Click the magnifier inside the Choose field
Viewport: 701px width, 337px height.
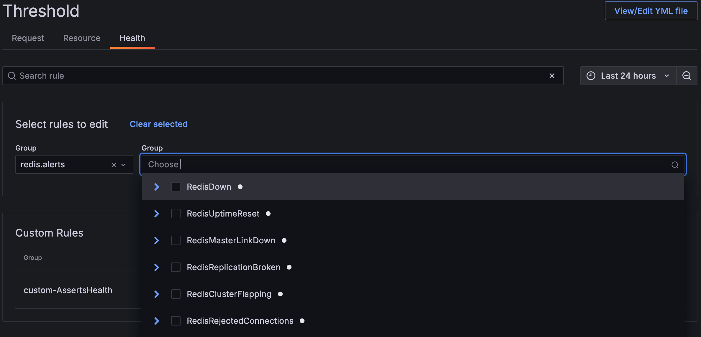coord(675,165)
